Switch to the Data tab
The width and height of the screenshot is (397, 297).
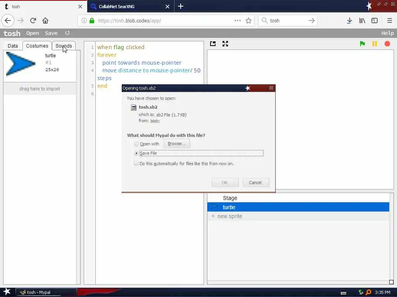pyautogui.click(x=13, y=46)
